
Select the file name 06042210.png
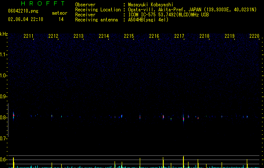point(23,11)
